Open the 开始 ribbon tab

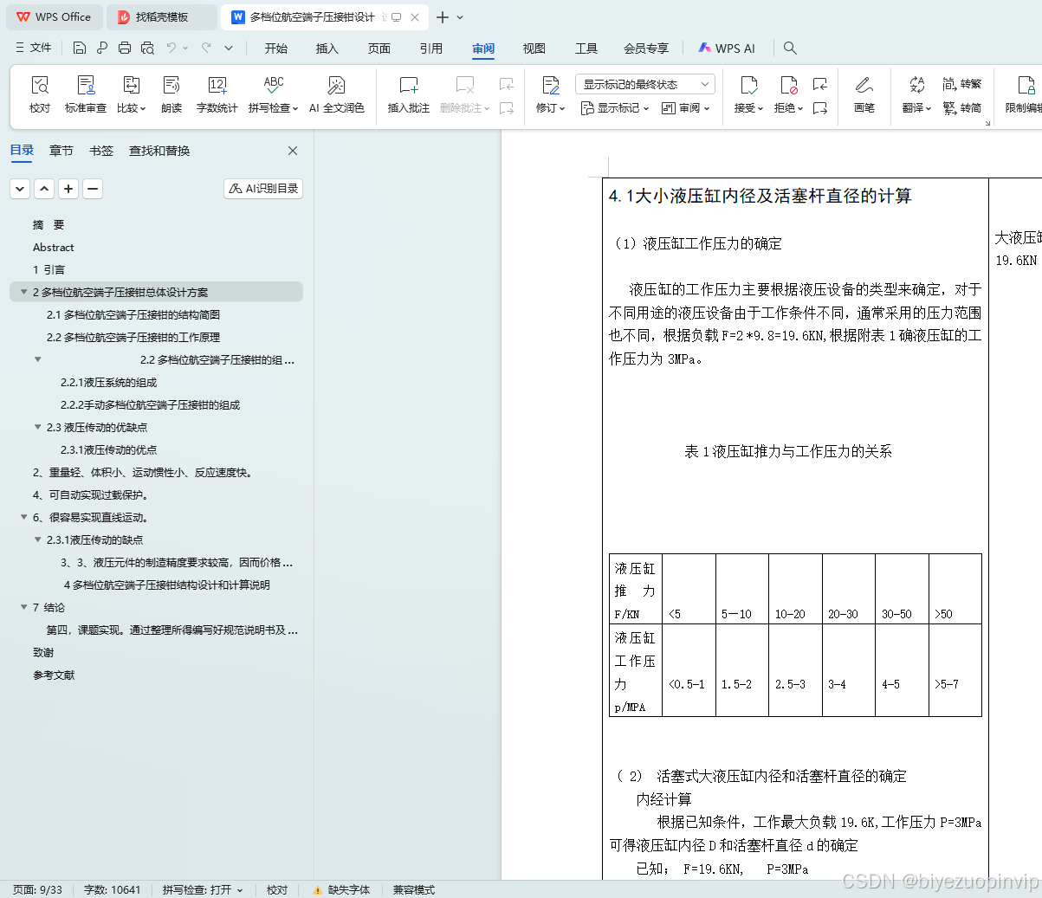(276, 48)
